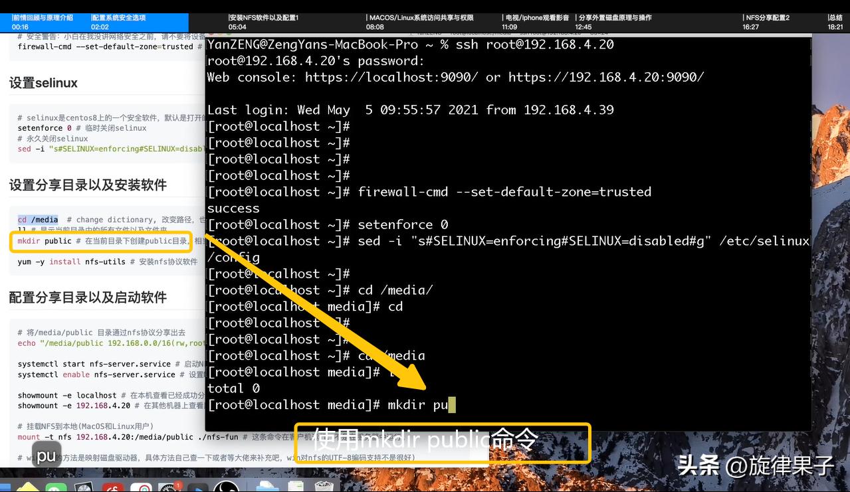Click the highlighted 'cd /media' code in the document
Screen dimensions: 850x492
[x=38, y=219]
